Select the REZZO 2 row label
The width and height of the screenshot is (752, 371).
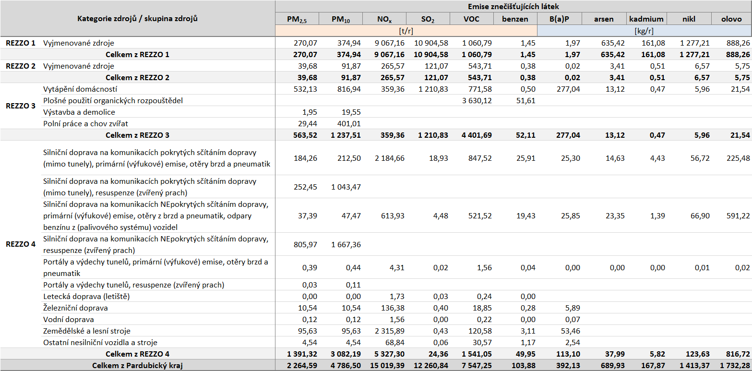(21, 66)
